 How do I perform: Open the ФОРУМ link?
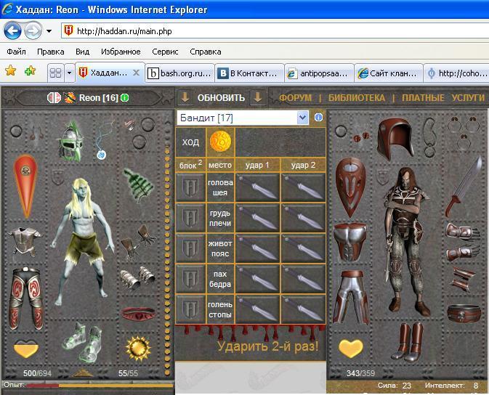(x=295, y=98)
